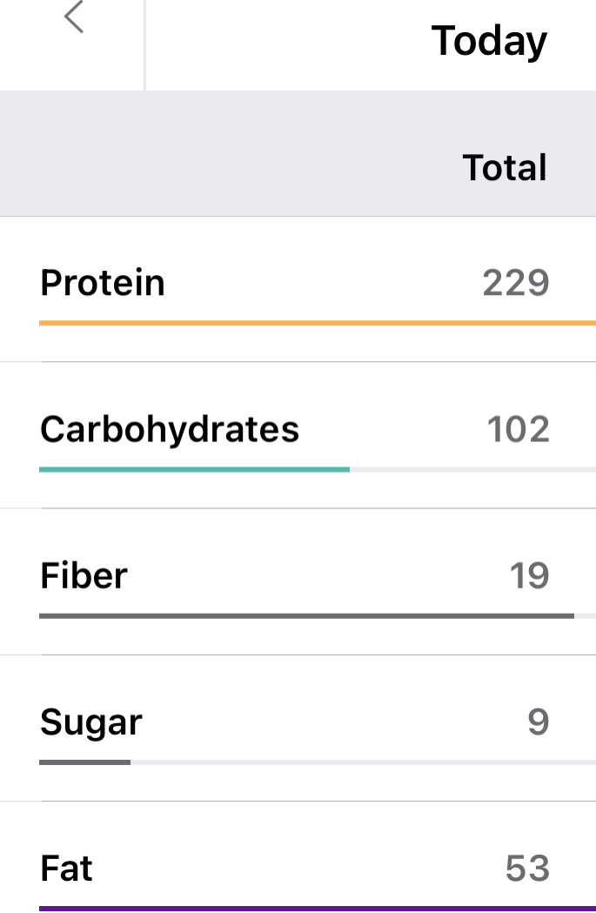This screenshot has height=913, width=596.
Task: Open the Protein nutrient label
Action: (103, 283)
